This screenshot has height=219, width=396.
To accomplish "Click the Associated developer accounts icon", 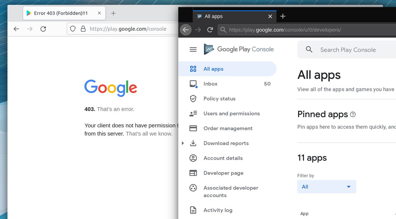I will tap(193, 188).
